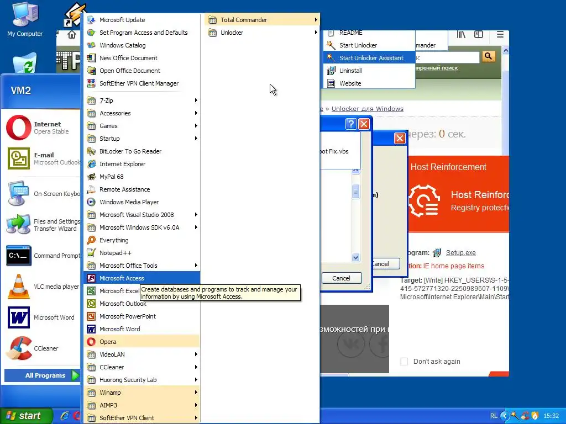This screenshot has width=566, height=424.
Task: Open the browser hamburger menu
Action: [500, 34]
